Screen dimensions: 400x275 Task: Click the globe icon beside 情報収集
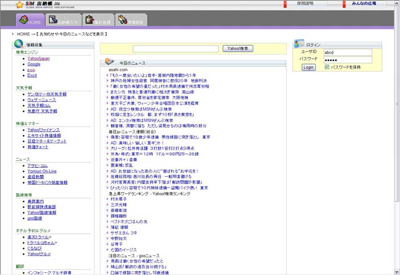(18, 44)
